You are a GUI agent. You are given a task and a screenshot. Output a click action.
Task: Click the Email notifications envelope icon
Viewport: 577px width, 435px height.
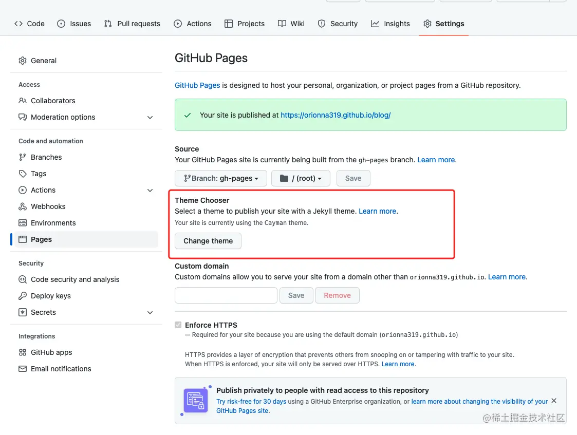tap(23, 369)
